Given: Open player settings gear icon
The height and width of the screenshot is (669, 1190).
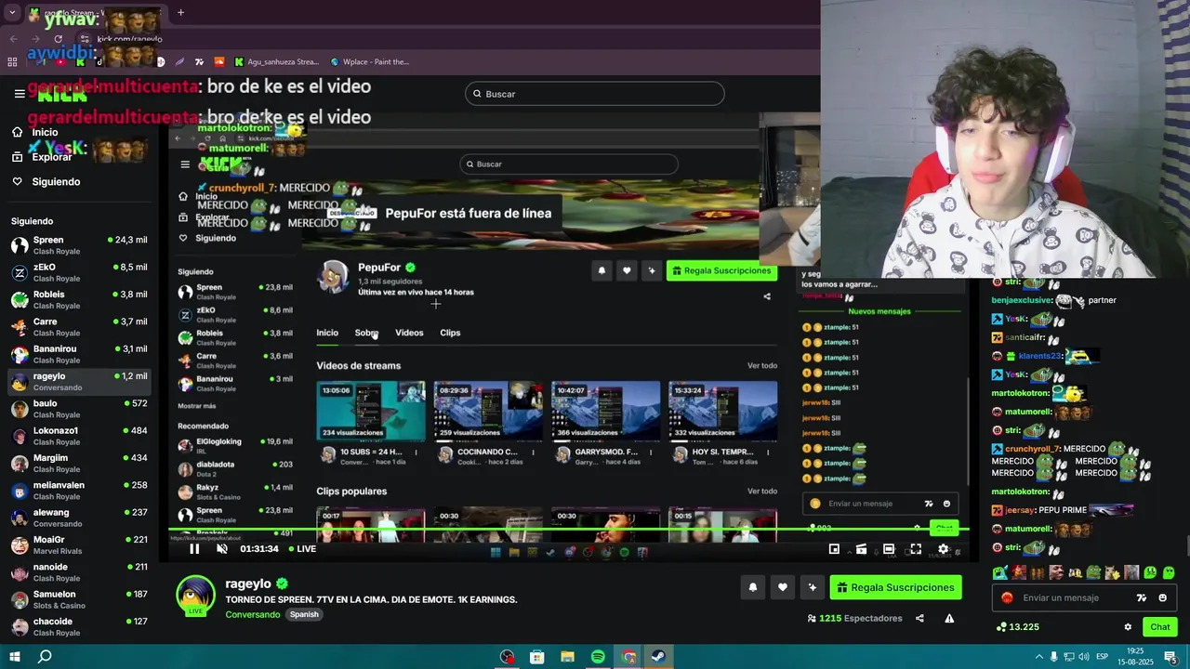Looking at the screenshot, I should (x=943, y=549).
